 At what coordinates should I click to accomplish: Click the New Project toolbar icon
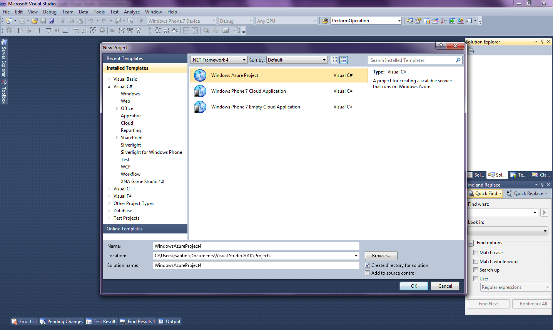9,21
